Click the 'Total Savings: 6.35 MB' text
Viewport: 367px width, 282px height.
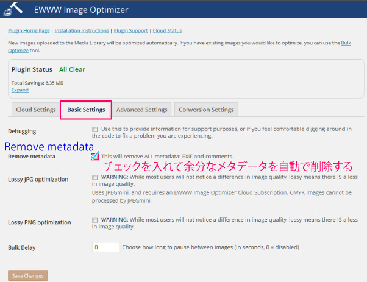pos(37,83)
